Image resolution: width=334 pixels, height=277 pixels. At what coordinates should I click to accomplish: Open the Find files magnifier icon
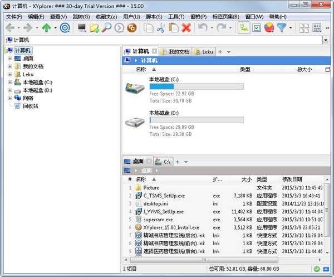tap(106, 28)
